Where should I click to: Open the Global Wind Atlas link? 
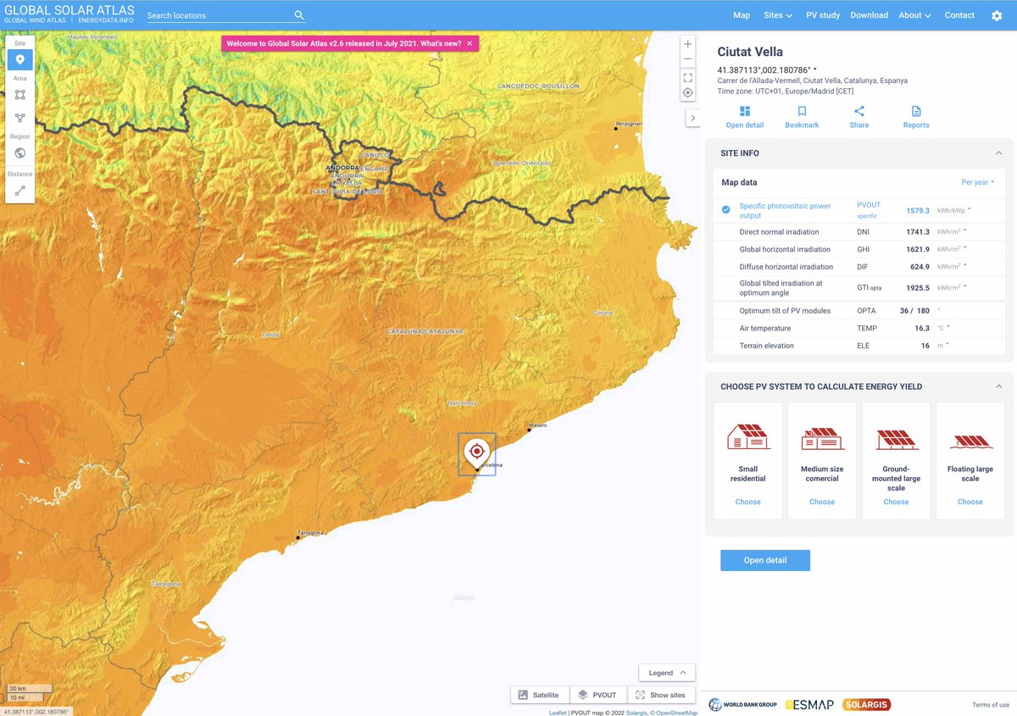point(35,20)
